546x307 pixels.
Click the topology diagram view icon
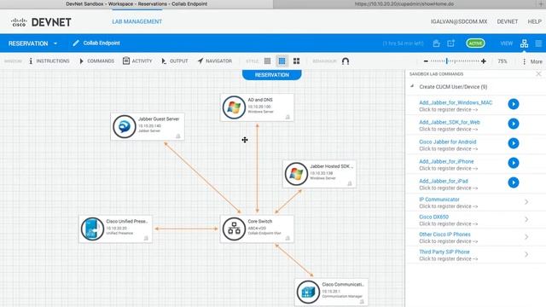point(524,43)
